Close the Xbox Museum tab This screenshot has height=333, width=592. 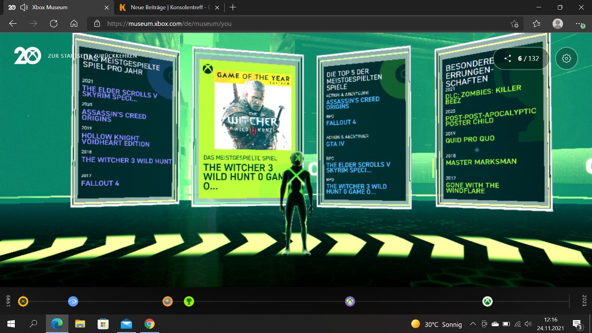107,7
